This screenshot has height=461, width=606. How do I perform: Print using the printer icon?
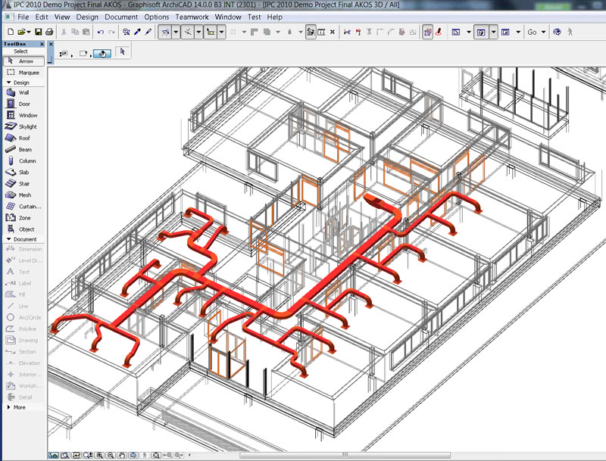point(49,32)
